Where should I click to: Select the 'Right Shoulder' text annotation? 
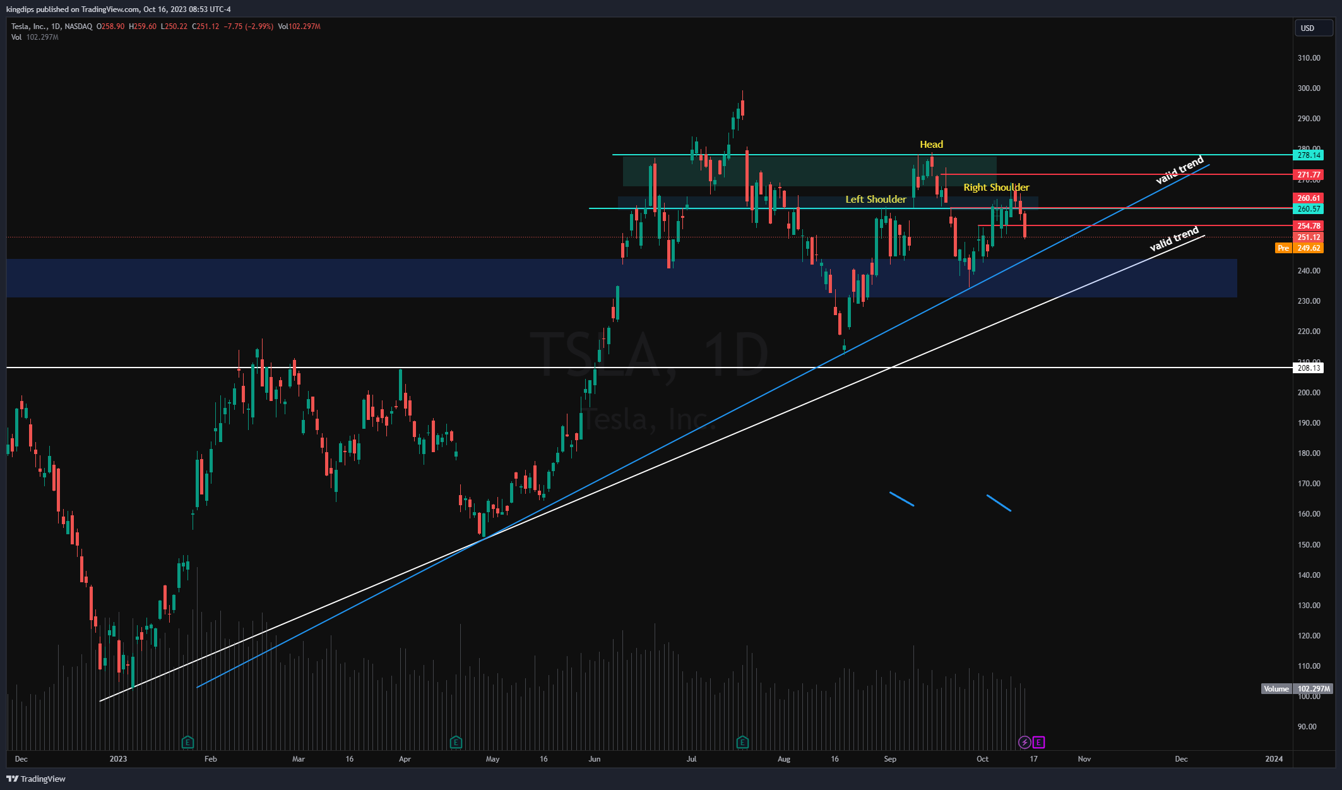point(996,188)
